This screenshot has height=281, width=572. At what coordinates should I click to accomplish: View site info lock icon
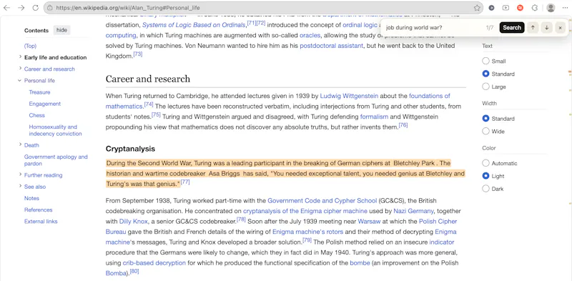tap(49, 8)
